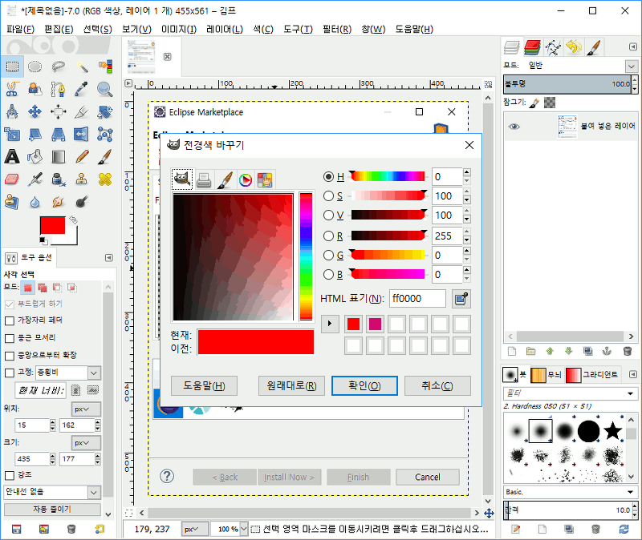The width and height of the screenshot is (642, 540).
Task: Choose the Text tool in toolbox
Action: (x=12, y=156)
